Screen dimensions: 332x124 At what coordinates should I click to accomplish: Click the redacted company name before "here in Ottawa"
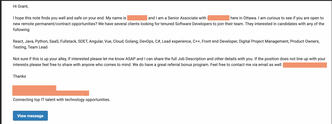click(219, 18)
